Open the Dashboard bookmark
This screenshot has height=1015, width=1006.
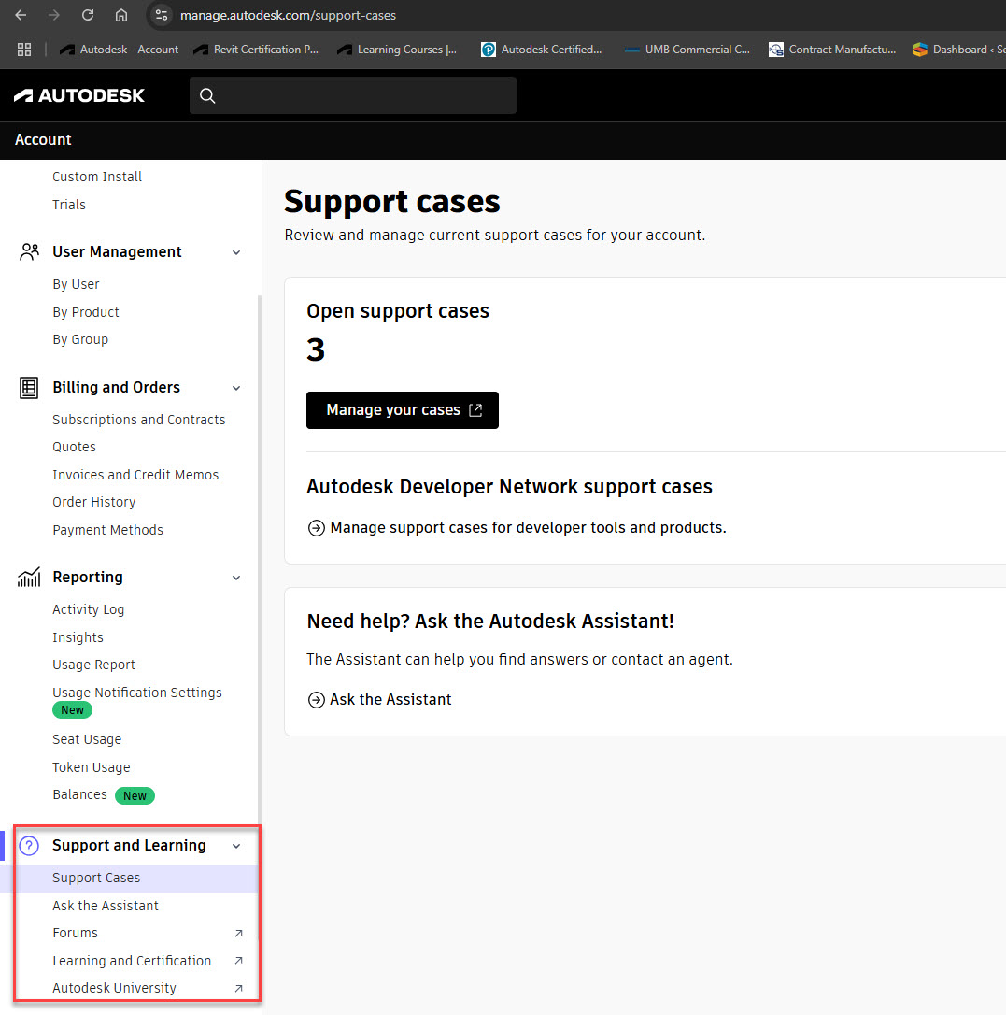click(x=958, y=50)
